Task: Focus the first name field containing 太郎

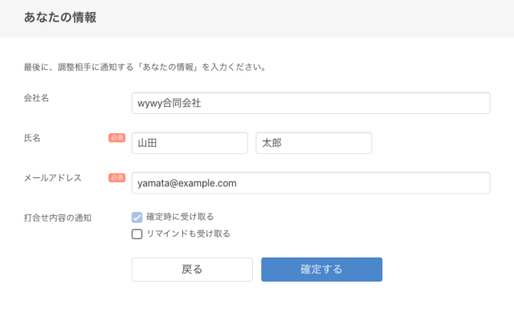Action: [314, 143]
